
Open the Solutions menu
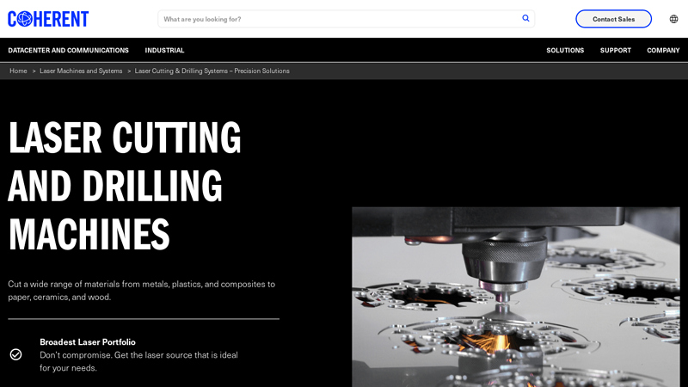pos(565,51)
